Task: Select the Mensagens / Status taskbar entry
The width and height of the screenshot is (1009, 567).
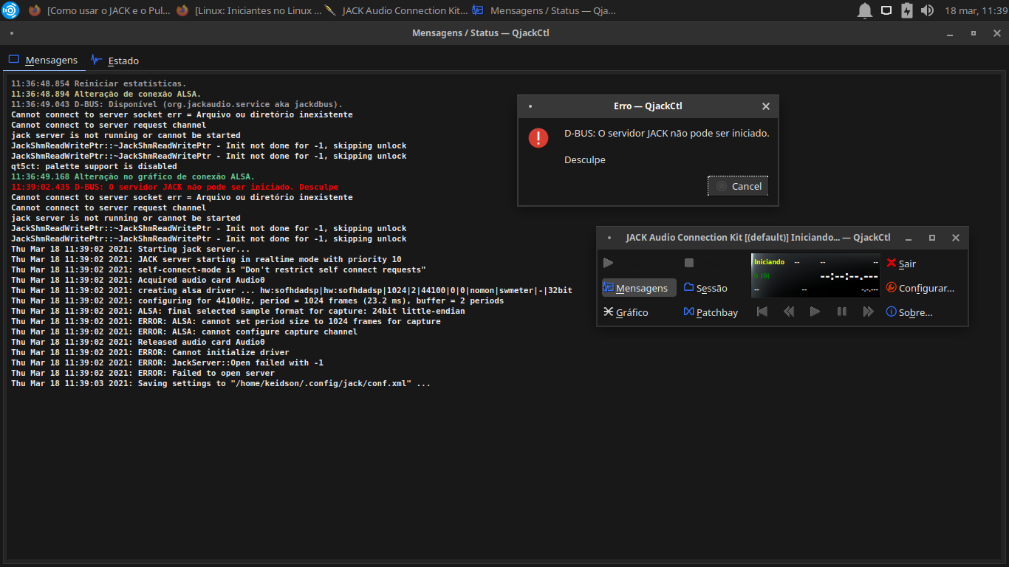Action: (x=544, y=10)
